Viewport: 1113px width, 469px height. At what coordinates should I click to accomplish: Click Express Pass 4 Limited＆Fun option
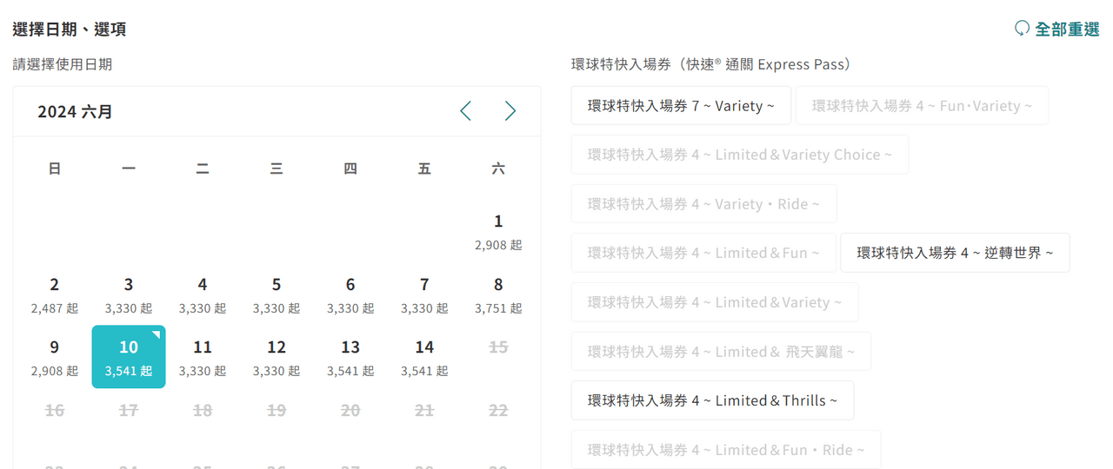coord(703,253)
